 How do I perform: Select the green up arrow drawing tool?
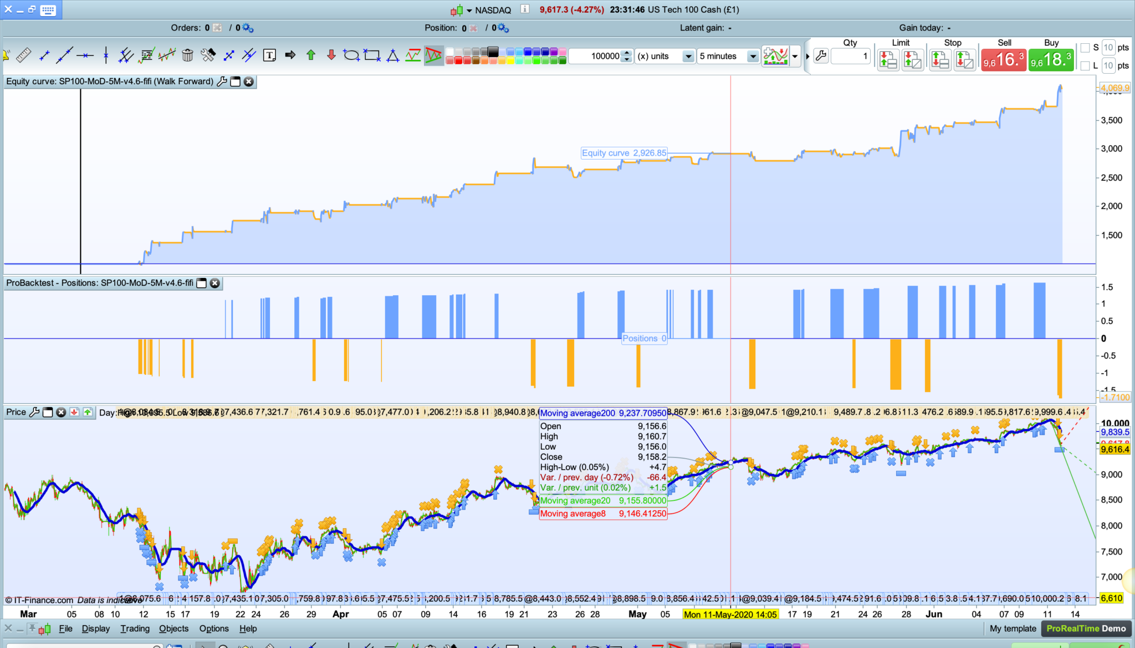tap(311, 55)
